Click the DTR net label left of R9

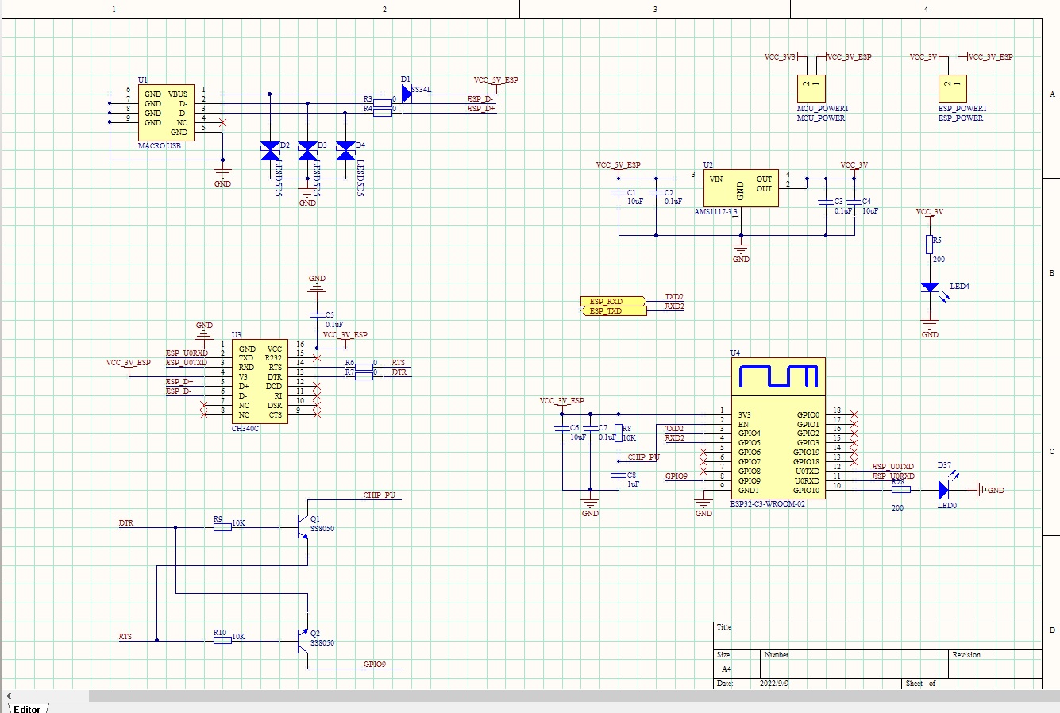[125, 523]
